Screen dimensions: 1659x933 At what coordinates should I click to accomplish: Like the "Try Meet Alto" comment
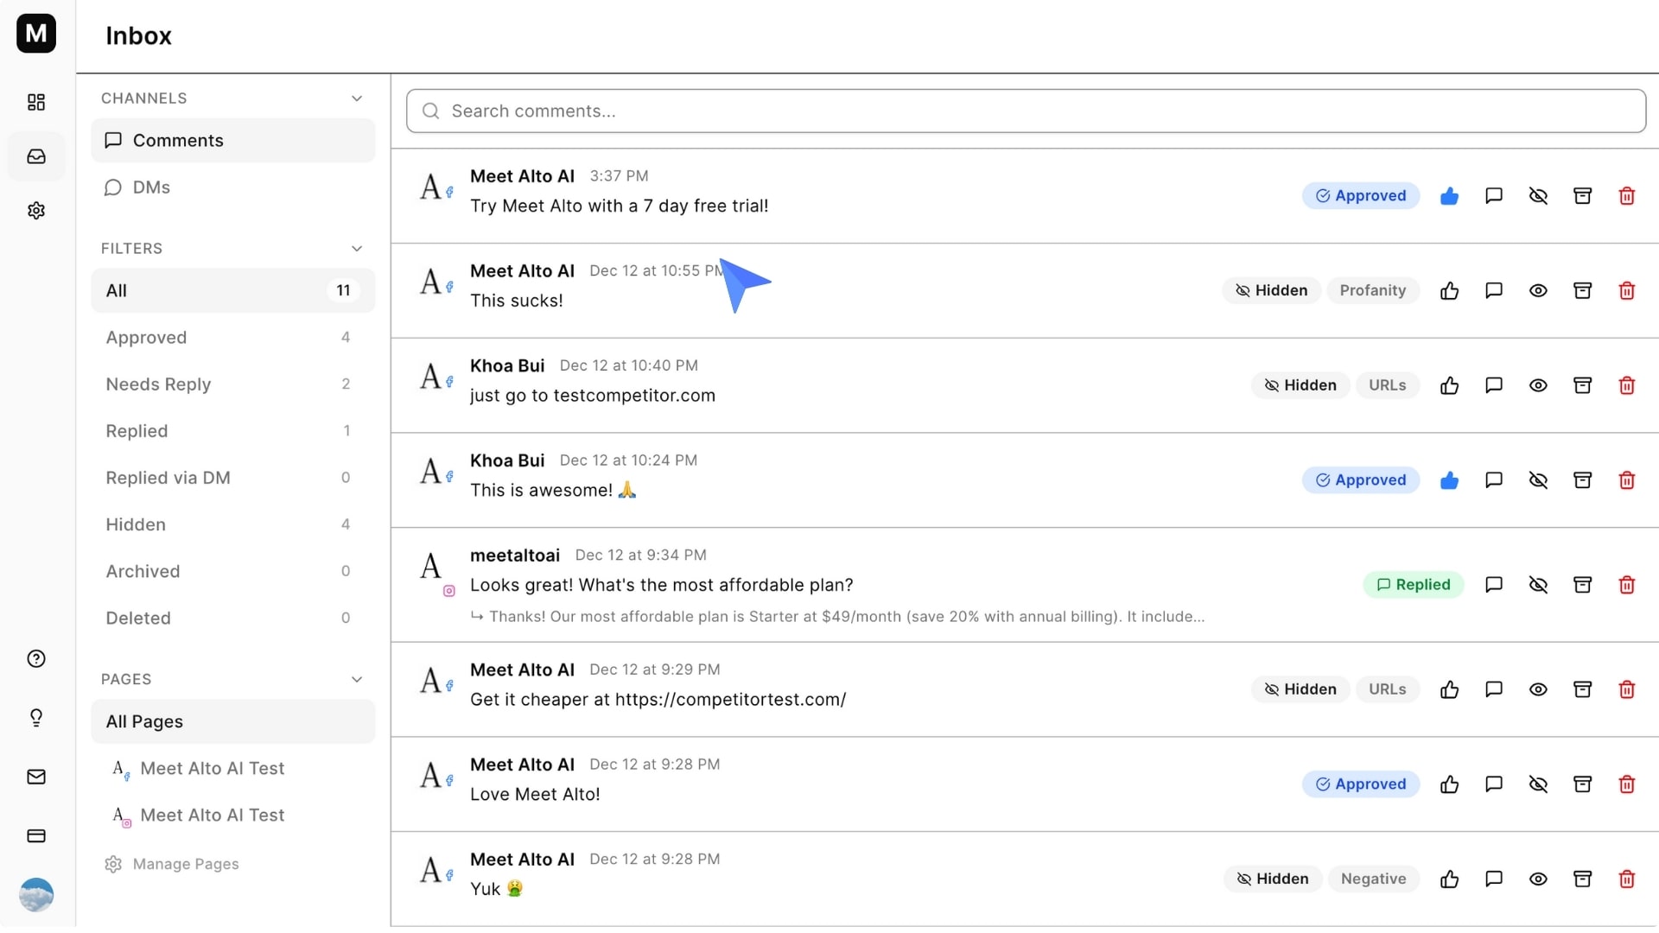pyautogui.click(x=1449, y=195)
